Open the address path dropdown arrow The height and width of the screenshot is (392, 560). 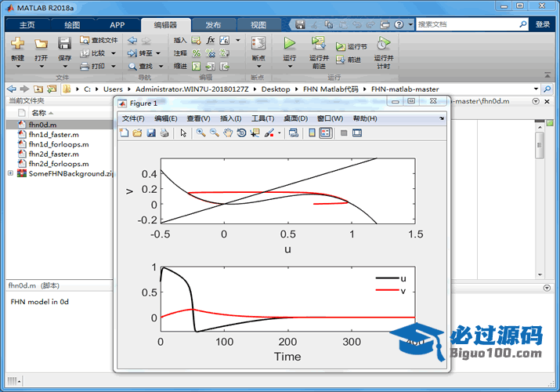click(x=536, y=89)
